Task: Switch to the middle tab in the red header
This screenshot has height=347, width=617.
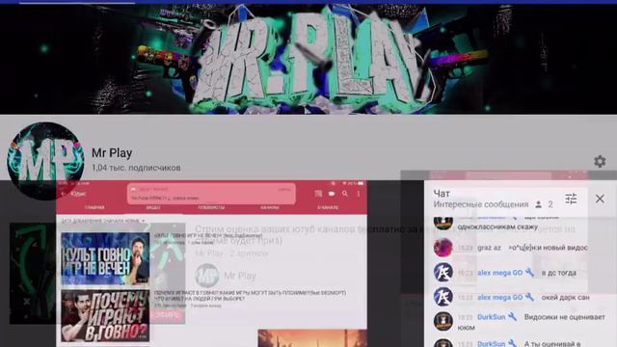Action: [211, 207]
